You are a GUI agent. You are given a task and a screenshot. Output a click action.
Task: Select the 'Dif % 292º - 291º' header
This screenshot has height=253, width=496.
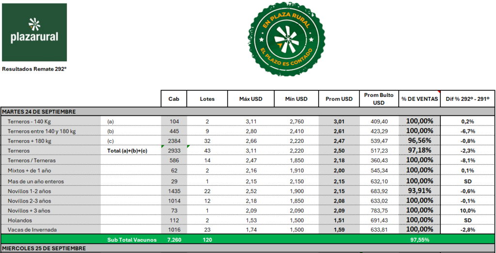467,99
